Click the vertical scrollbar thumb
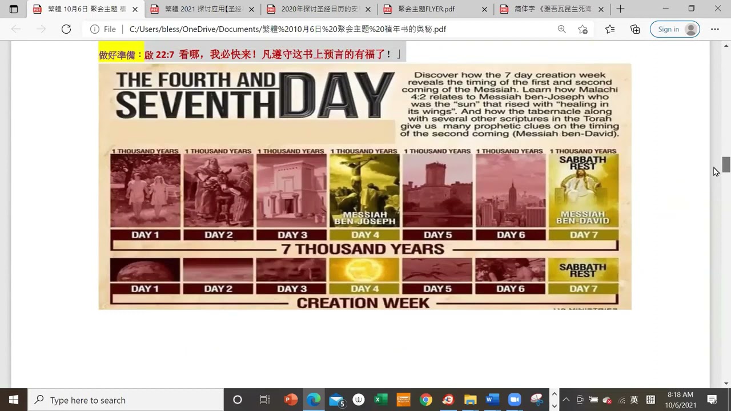Screen dimensions: 731x411 (x=726, y=164)
